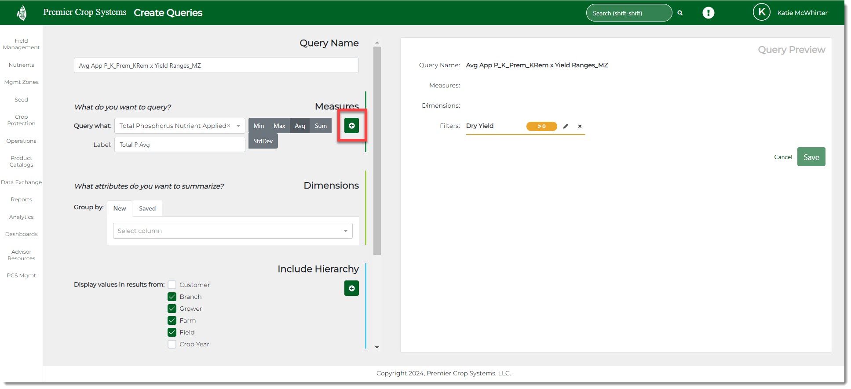Screen dimensions: 851x389
Task: Switch to the Saved group-by tab
Action: 147,208
